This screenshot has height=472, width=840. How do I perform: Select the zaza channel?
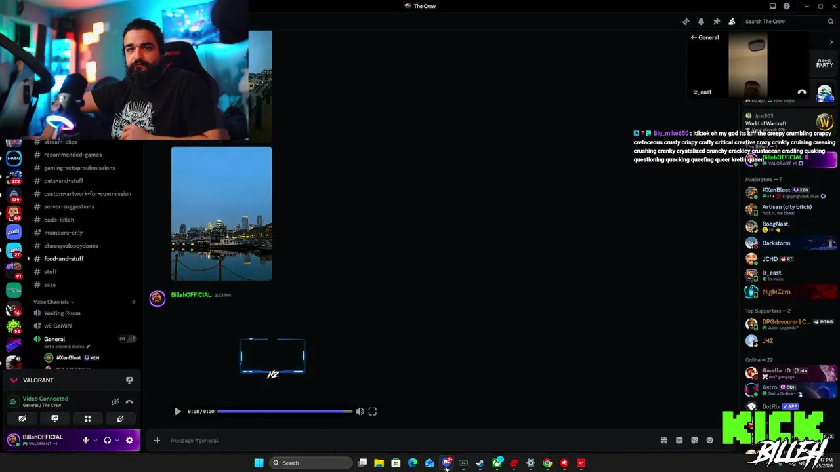click(50, 285)
